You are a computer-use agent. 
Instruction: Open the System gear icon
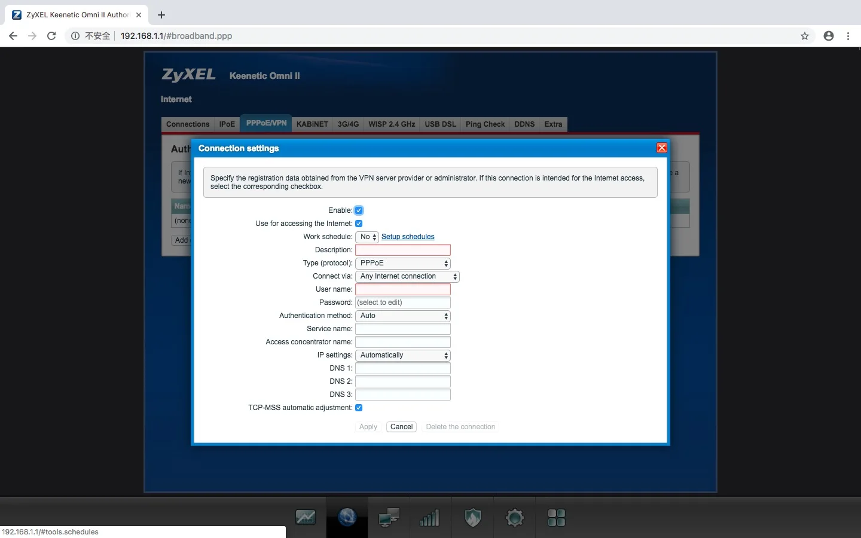coord(514,517)
